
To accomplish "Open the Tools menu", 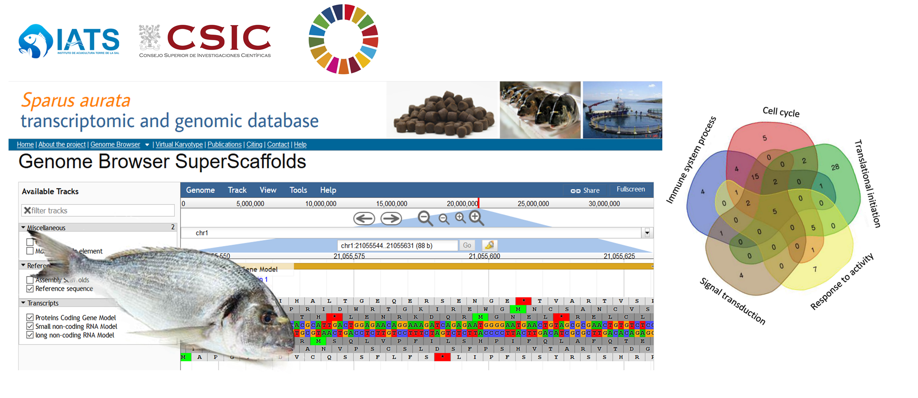I will (298, 190).
